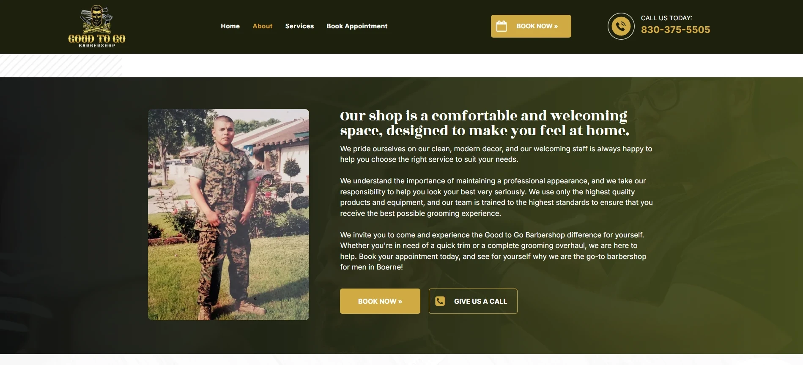Viewport: 803px width, 365px height.
Task: Click the CALL US TODAY label
Action: (x=666, y=18)
